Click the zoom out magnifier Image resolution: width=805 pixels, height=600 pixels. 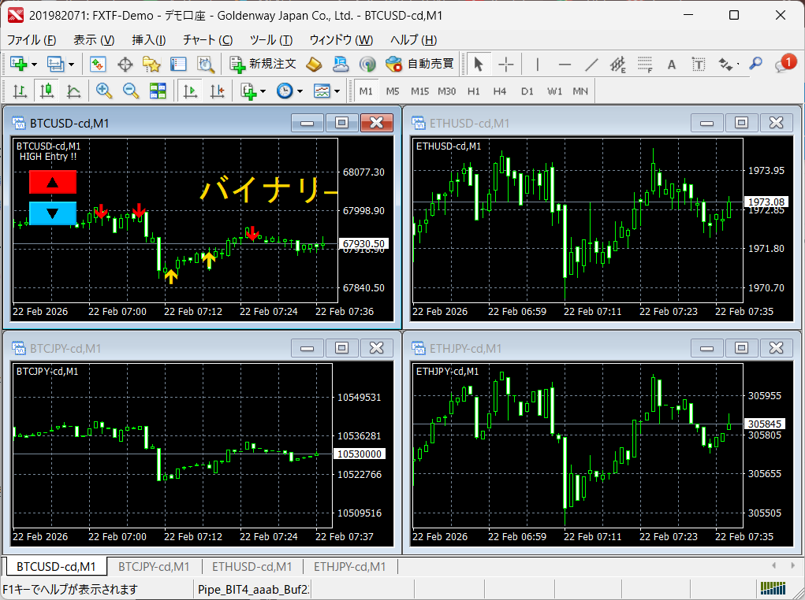[x=131, y=91]
